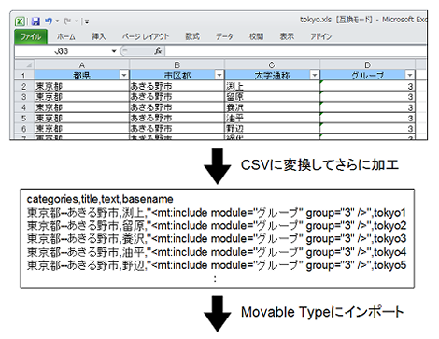Screen dimensions: 439x339
Task: Select the 大字通称 header cell
Action: pos(272,75)
